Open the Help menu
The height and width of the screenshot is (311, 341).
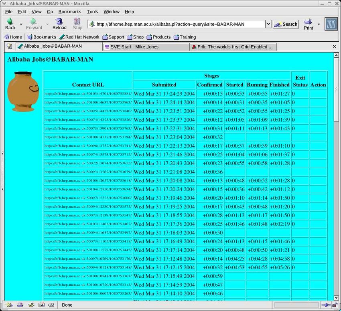[129, 12]
